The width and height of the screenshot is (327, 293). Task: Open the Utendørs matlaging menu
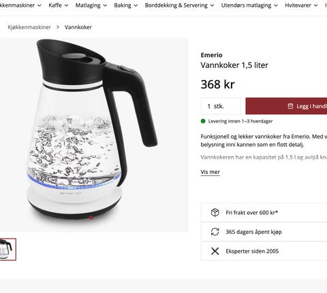pos(249,5)
